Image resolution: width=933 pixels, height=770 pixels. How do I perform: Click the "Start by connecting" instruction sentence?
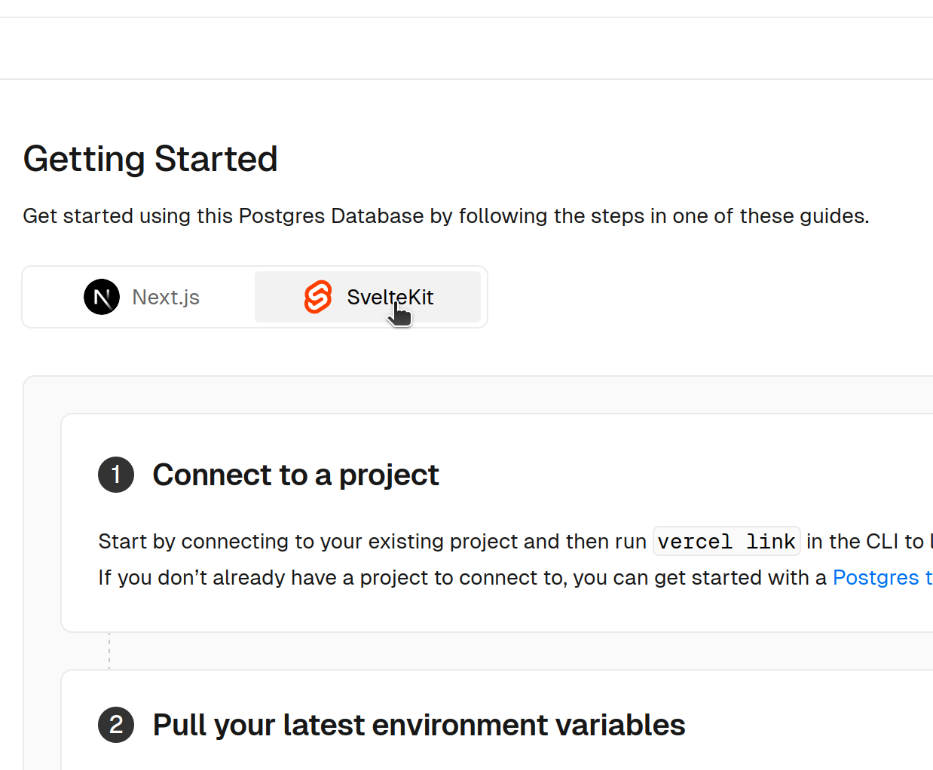pos(372,542)
